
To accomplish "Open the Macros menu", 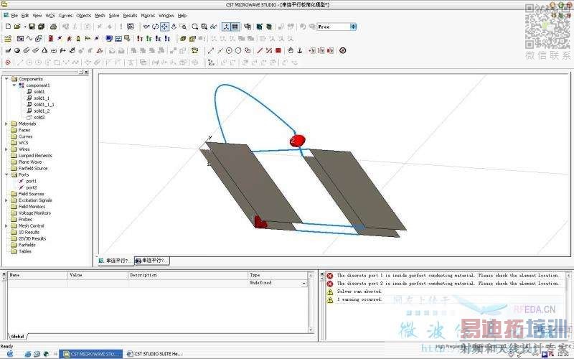I will [148, 15].
